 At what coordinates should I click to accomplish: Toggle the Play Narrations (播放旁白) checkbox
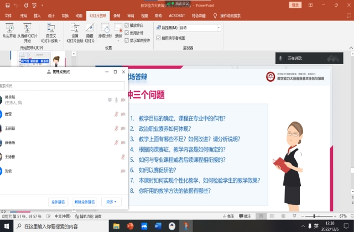pos(127,25)
